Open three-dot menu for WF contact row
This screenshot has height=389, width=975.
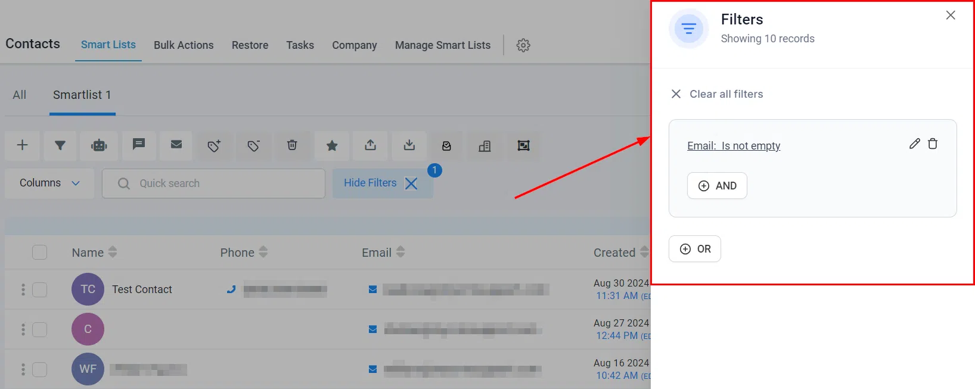pyautogui.click(x=23, y=369)
